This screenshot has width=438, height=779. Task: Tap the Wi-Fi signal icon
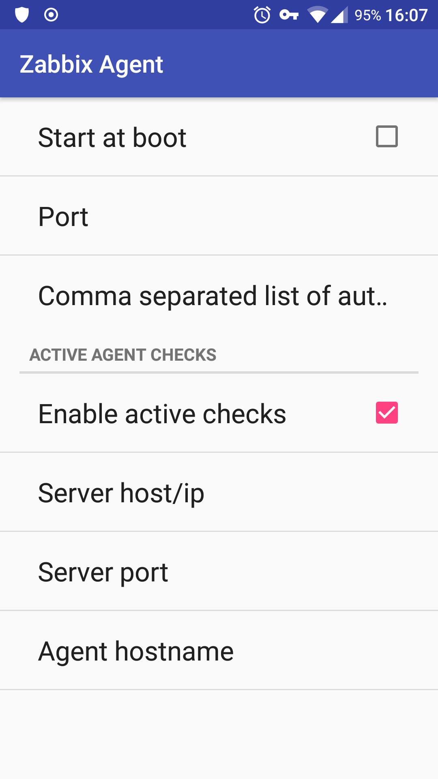318,15
